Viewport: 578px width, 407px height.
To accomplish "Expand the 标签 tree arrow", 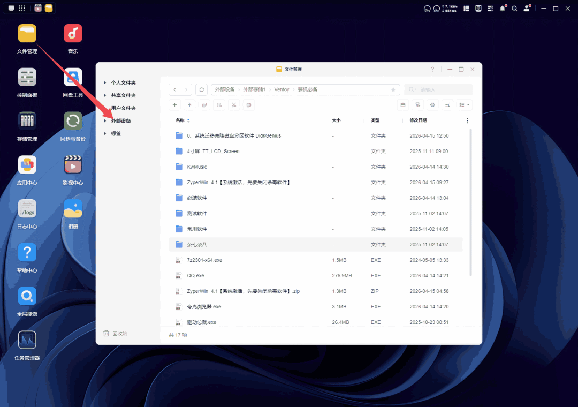I will [105, 133].
